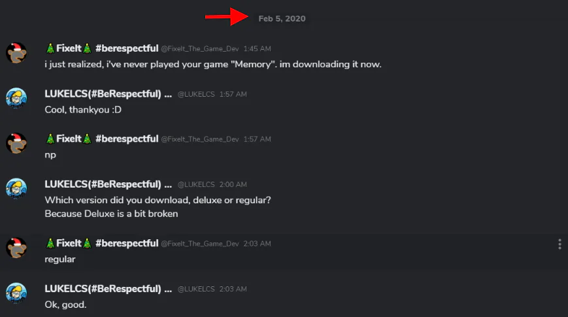Click LUKELCS's avatar next to "Cool, thankyou :D"
This screenshot has width=568, height=317.
16,98
